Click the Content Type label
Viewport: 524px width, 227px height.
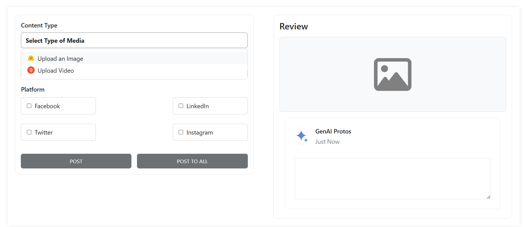[39, 26]
